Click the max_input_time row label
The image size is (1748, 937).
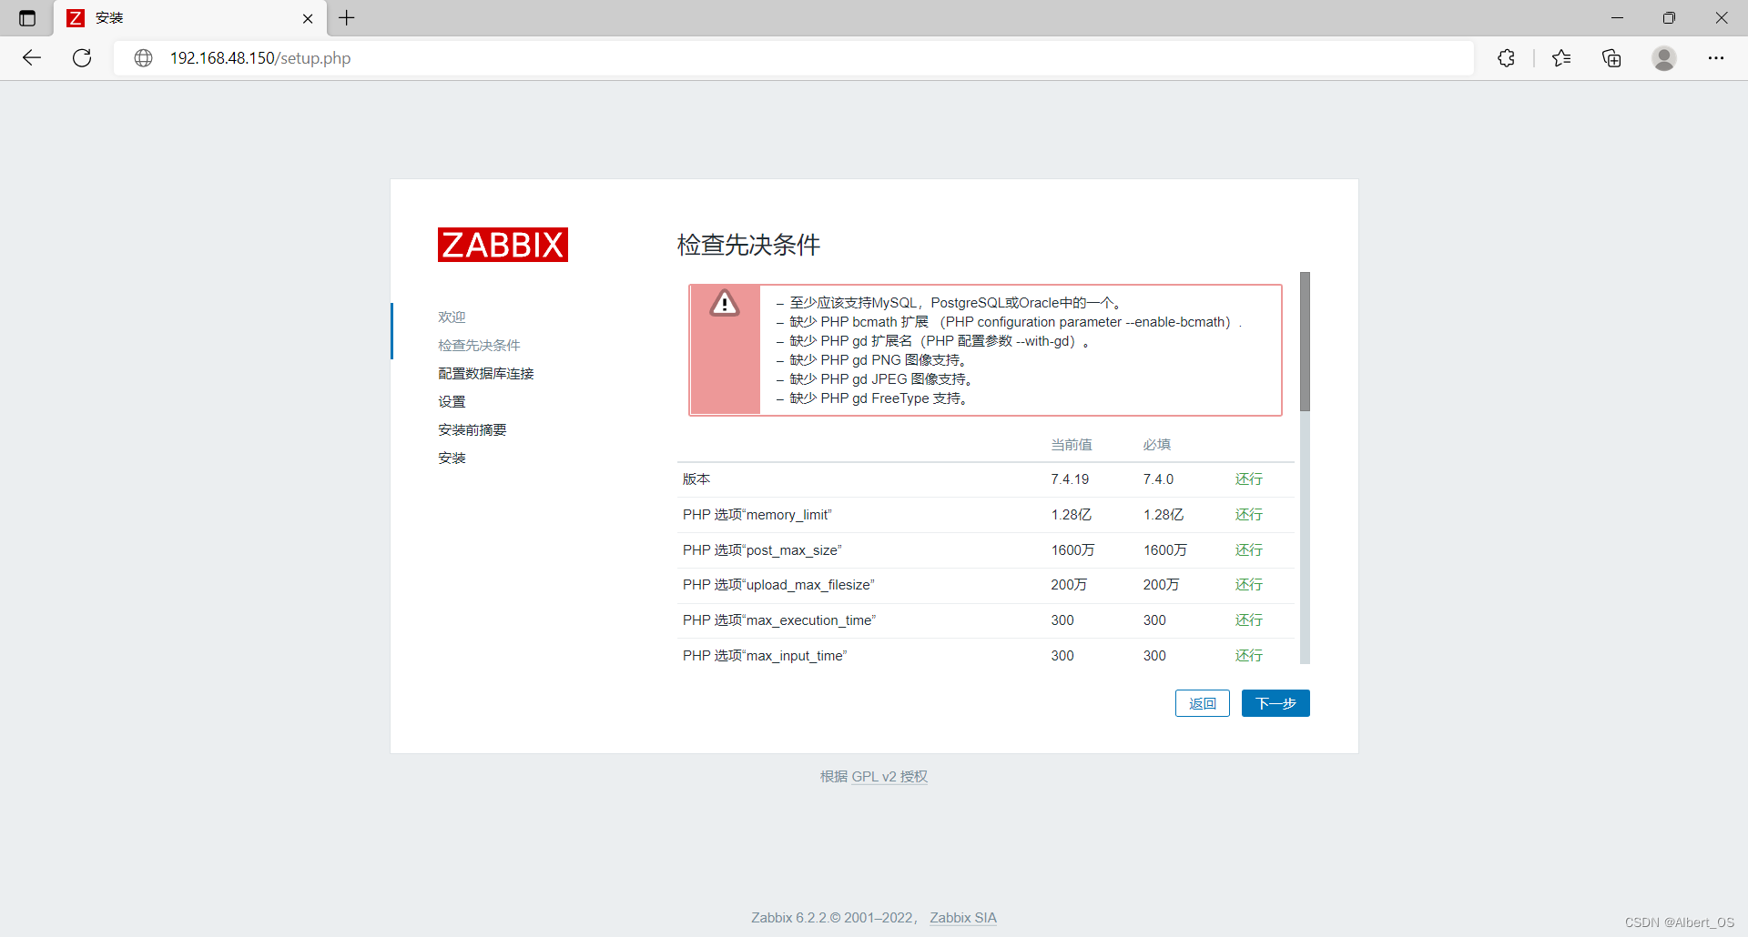(765, 655)
